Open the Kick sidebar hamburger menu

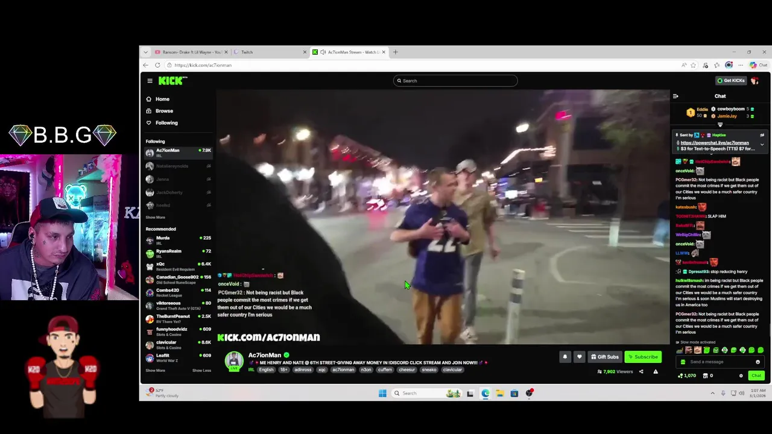[150, 81]
